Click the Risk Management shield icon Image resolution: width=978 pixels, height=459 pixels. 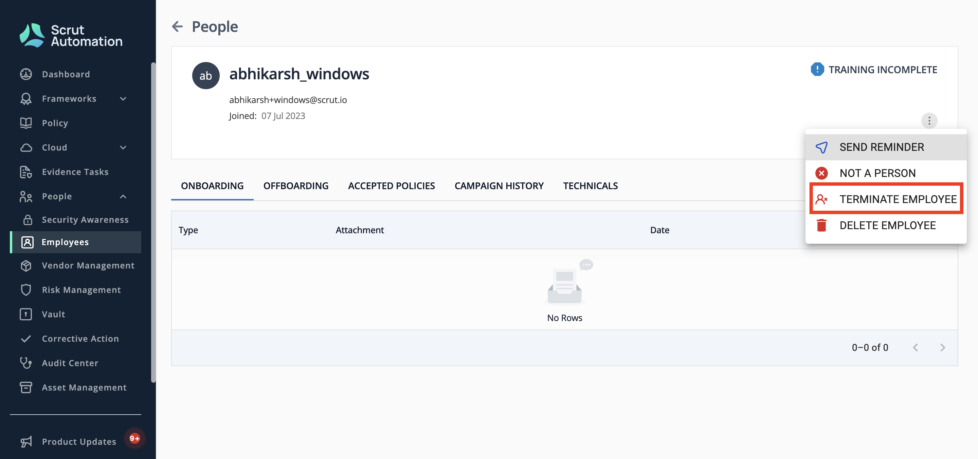[x=26, y=290]
